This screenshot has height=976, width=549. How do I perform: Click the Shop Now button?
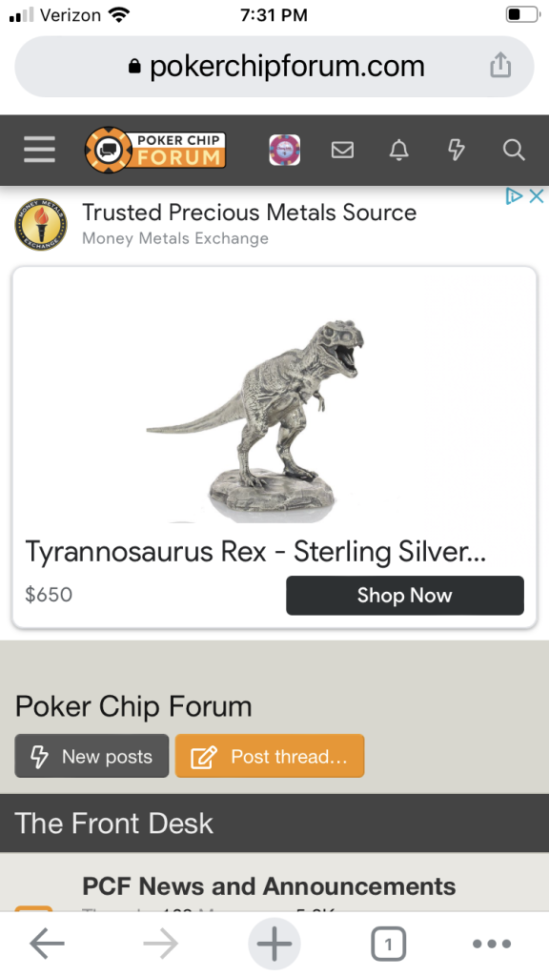404,595
